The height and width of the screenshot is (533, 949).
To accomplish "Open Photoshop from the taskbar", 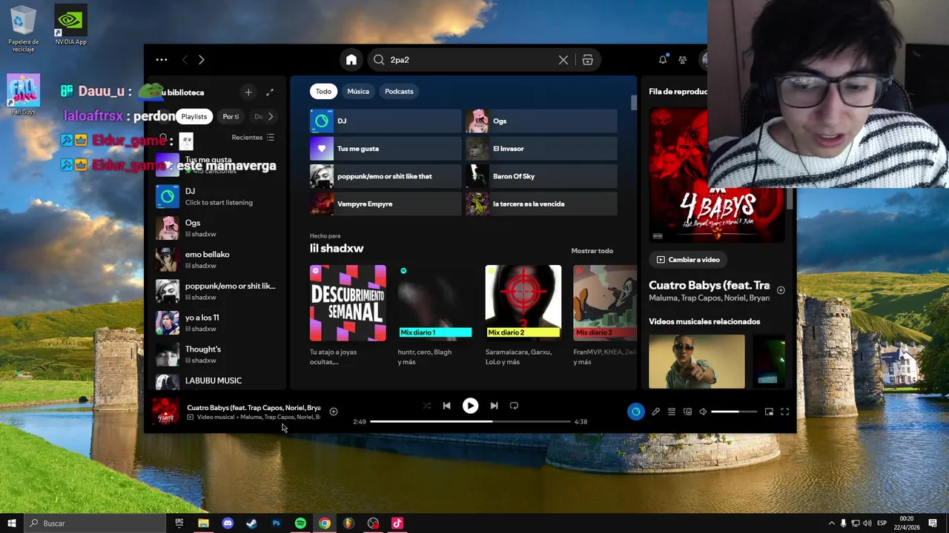I will pyautogui.click(x=276, y=523).
